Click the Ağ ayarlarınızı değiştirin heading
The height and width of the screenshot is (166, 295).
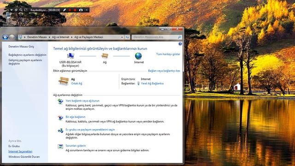68,95
